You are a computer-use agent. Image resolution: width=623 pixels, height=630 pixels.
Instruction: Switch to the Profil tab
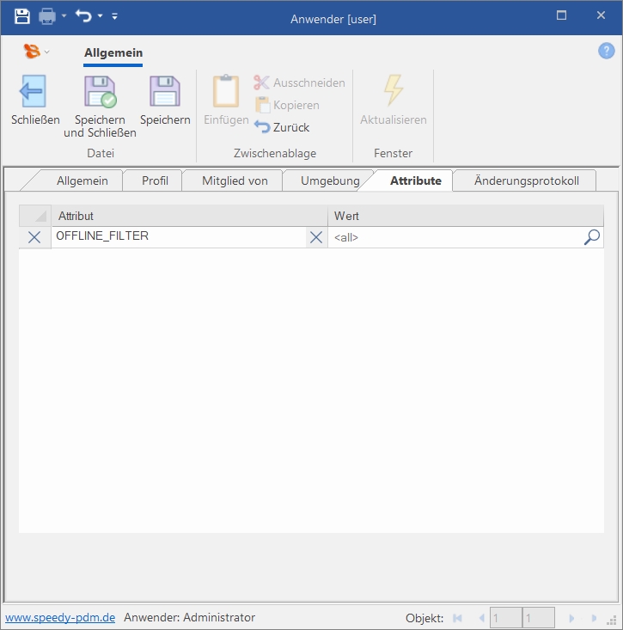tap(155, 180)
